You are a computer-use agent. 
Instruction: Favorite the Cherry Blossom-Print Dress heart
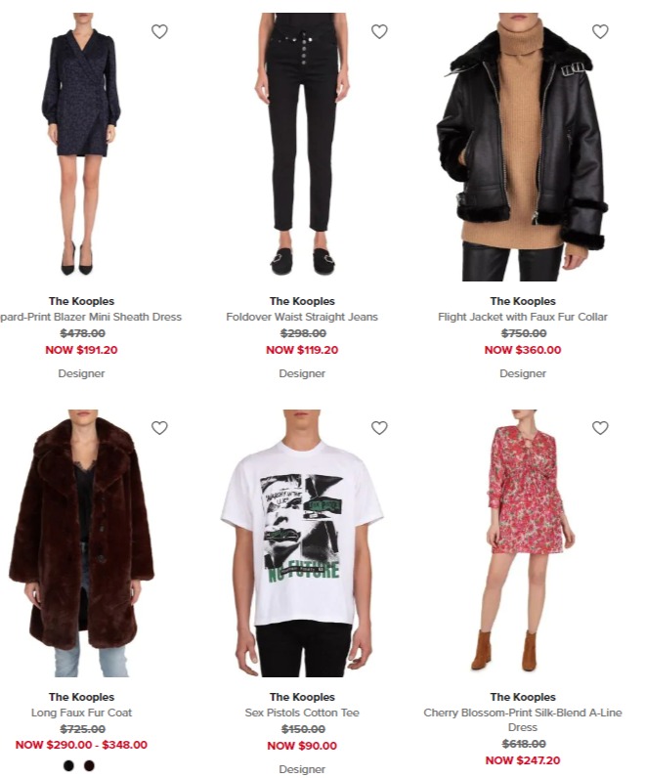point(600,428)
